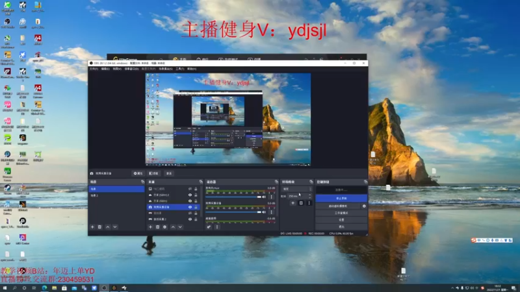Open the transition type dropdown
520x292 pixels.
(297, 189)
